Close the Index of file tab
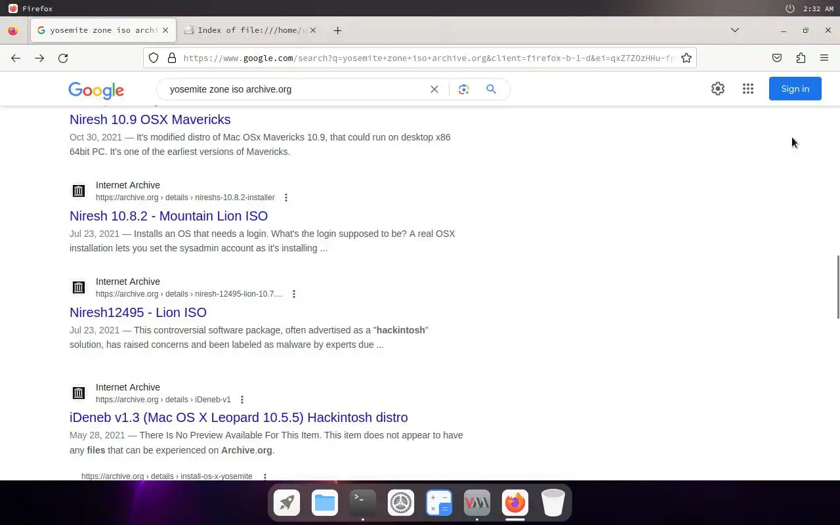Screen dimensions: 840x525 312,30
